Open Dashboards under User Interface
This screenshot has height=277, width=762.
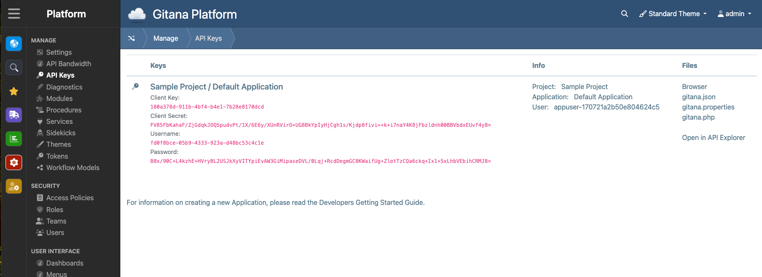pyautogui.click(x=65, y=263)
